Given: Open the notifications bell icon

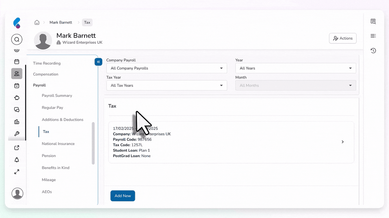Looking at the screenshot, I should (x=17, y=160).
